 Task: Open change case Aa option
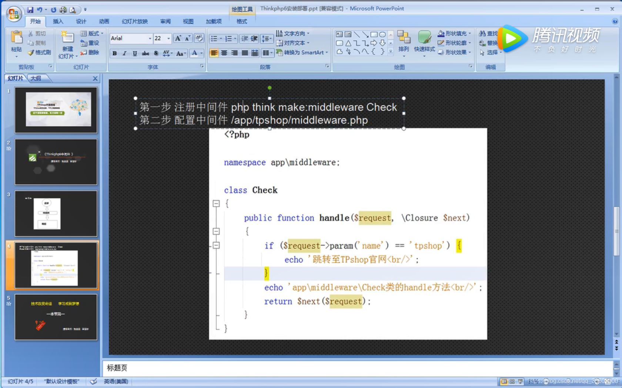pyautogui.click(x=181, y=53)
